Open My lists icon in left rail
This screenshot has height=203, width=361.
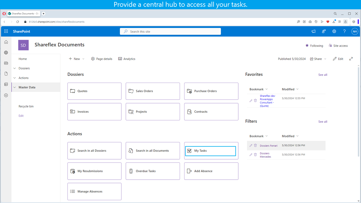(x=6, y=84)
